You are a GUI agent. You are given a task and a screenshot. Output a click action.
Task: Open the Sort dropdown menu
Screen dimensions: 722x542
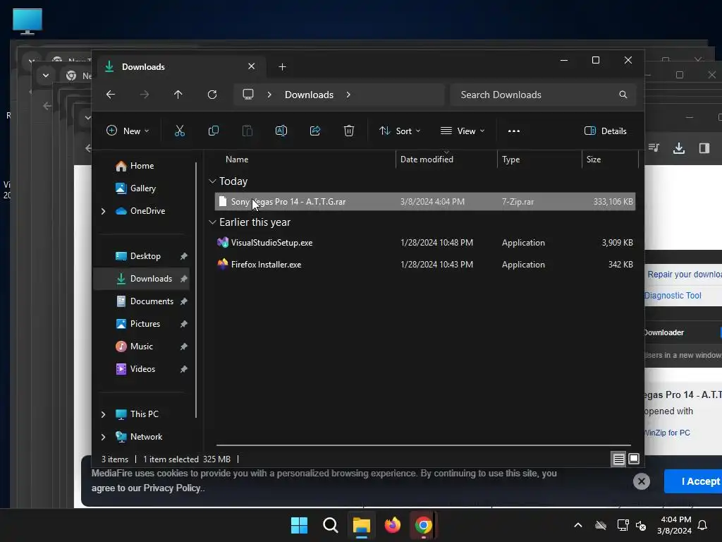pos(400,131)
